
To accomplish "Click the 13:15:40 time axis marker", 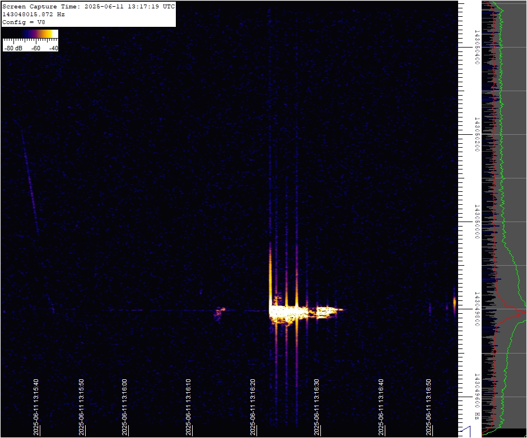I will pyautogui.click(x=36, y=407).
